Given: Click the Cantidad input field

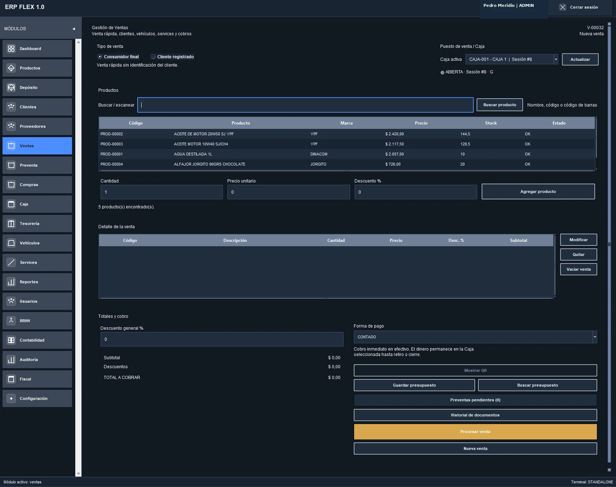Looking at the screenshot, I should pos(161,192).
